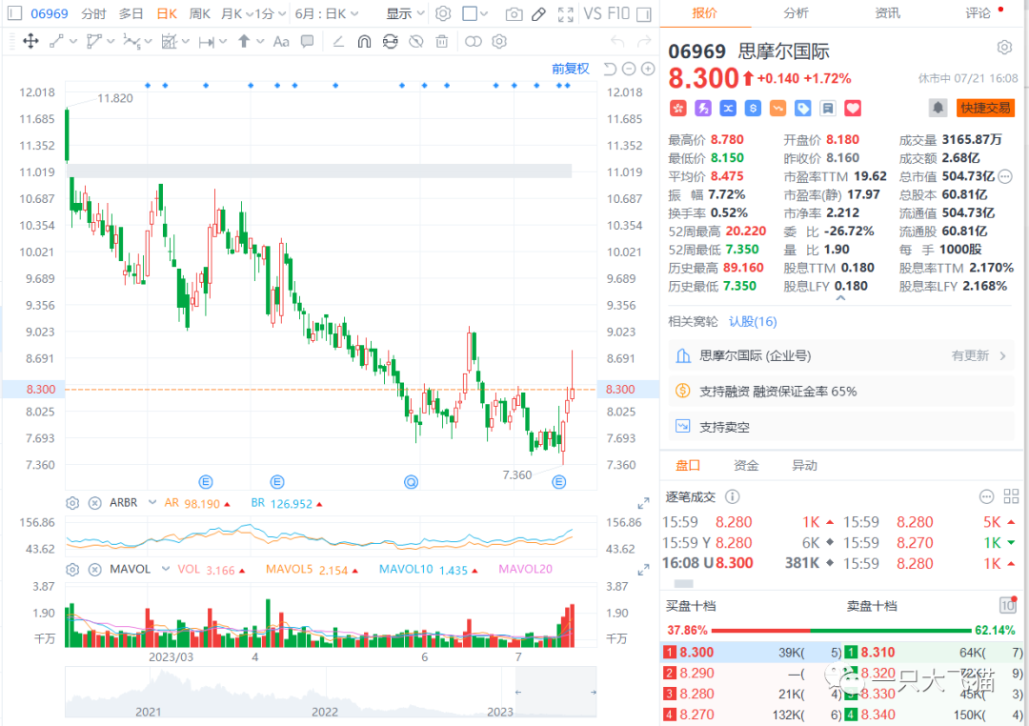
Task: Toggle the link drawings icon
Action: (x=474, y=42)
